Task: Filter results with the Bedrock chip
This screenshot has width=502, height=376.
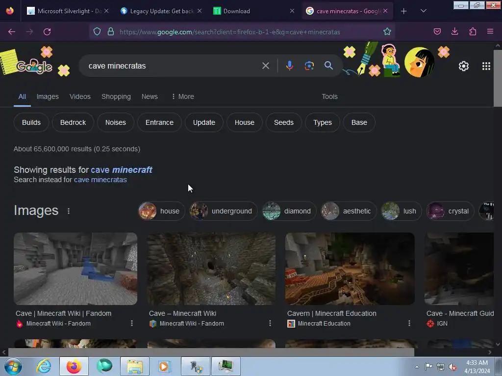Action: click(x=73, y=122)
